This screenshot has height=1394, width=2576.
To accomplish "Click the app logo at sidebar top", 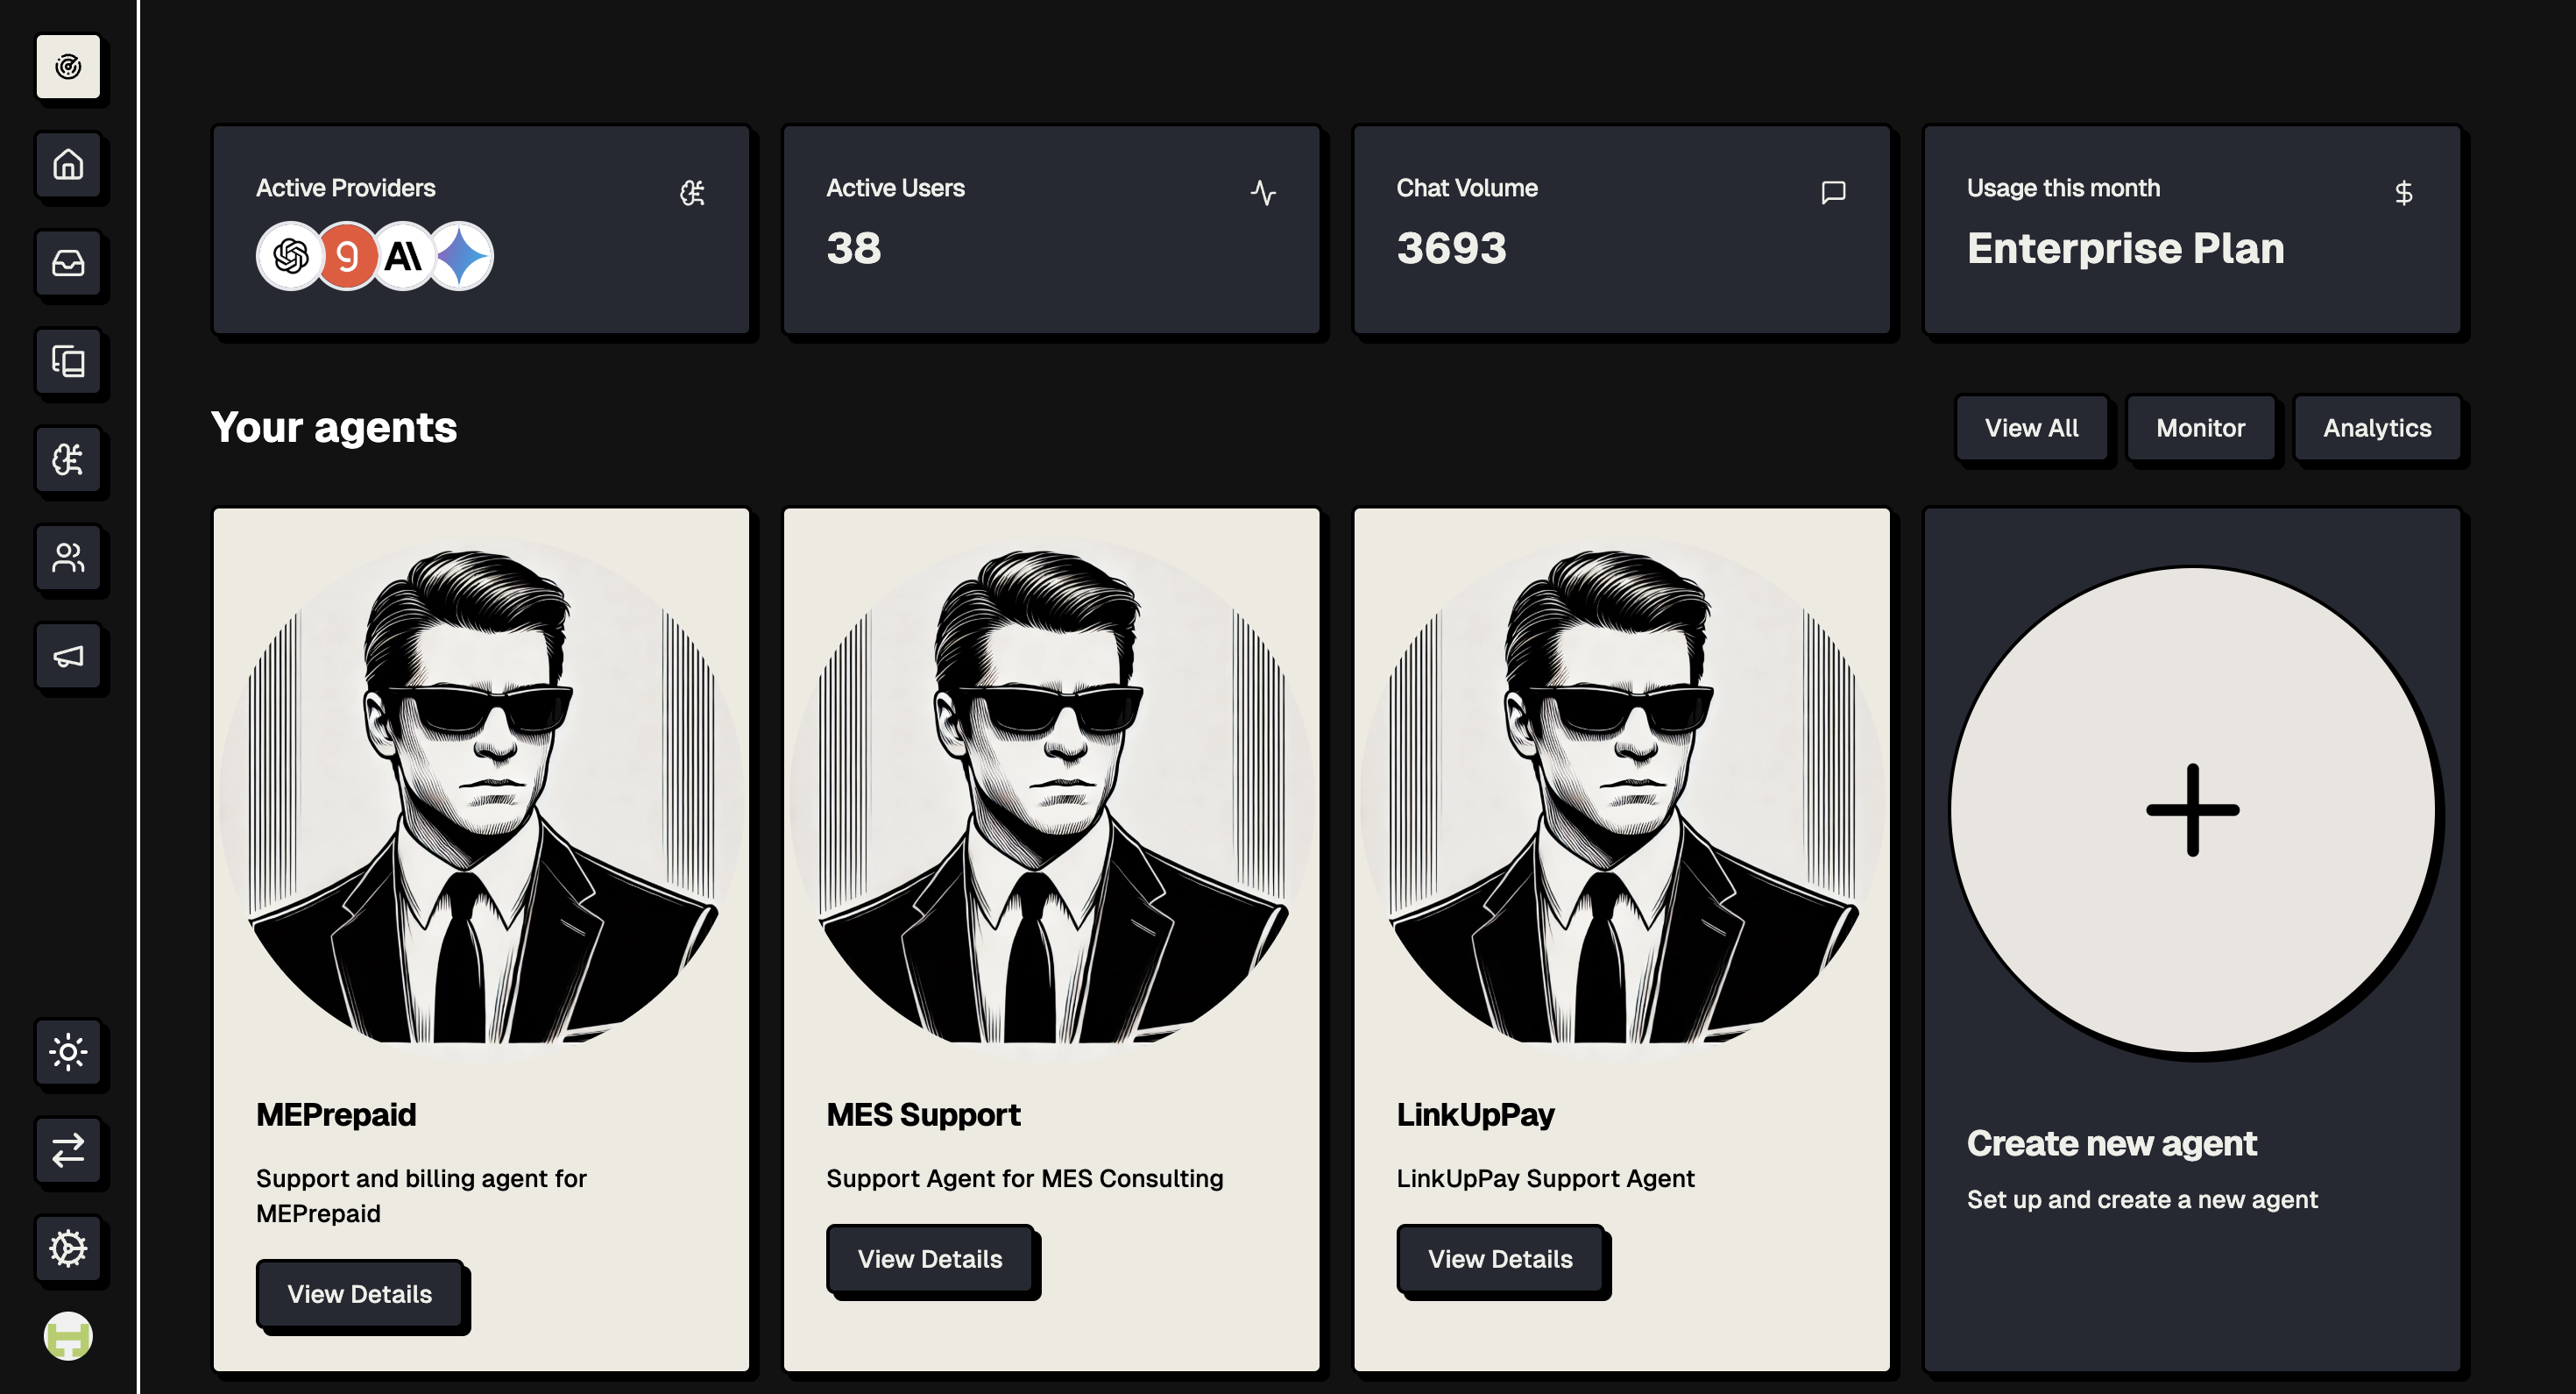I will (x=68, y=67).
